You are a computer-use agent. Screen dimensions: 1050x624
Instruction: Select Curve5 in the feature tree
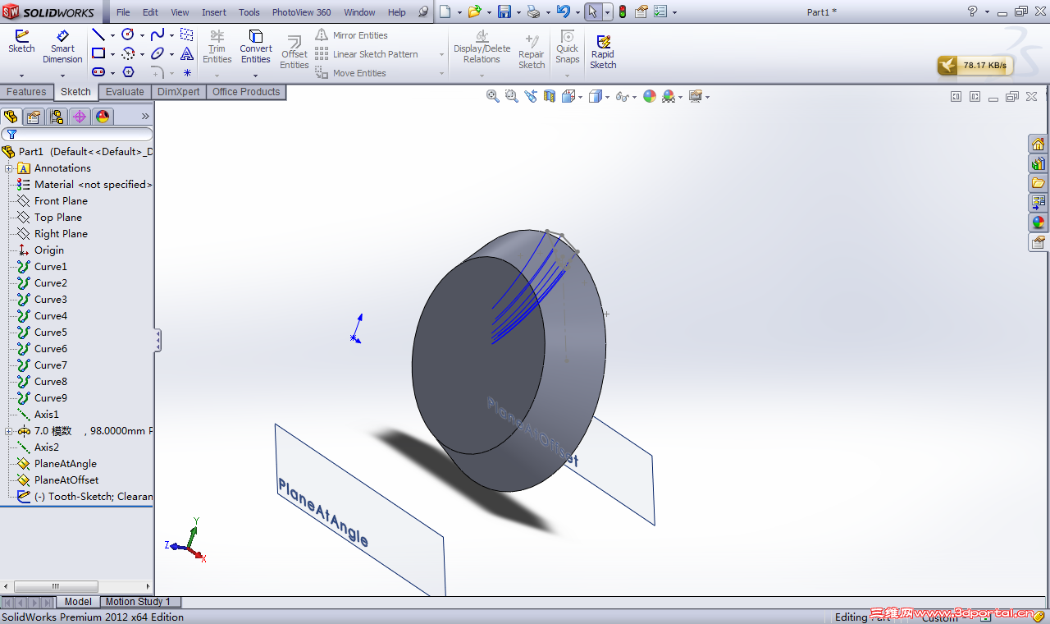click(51, 333)
